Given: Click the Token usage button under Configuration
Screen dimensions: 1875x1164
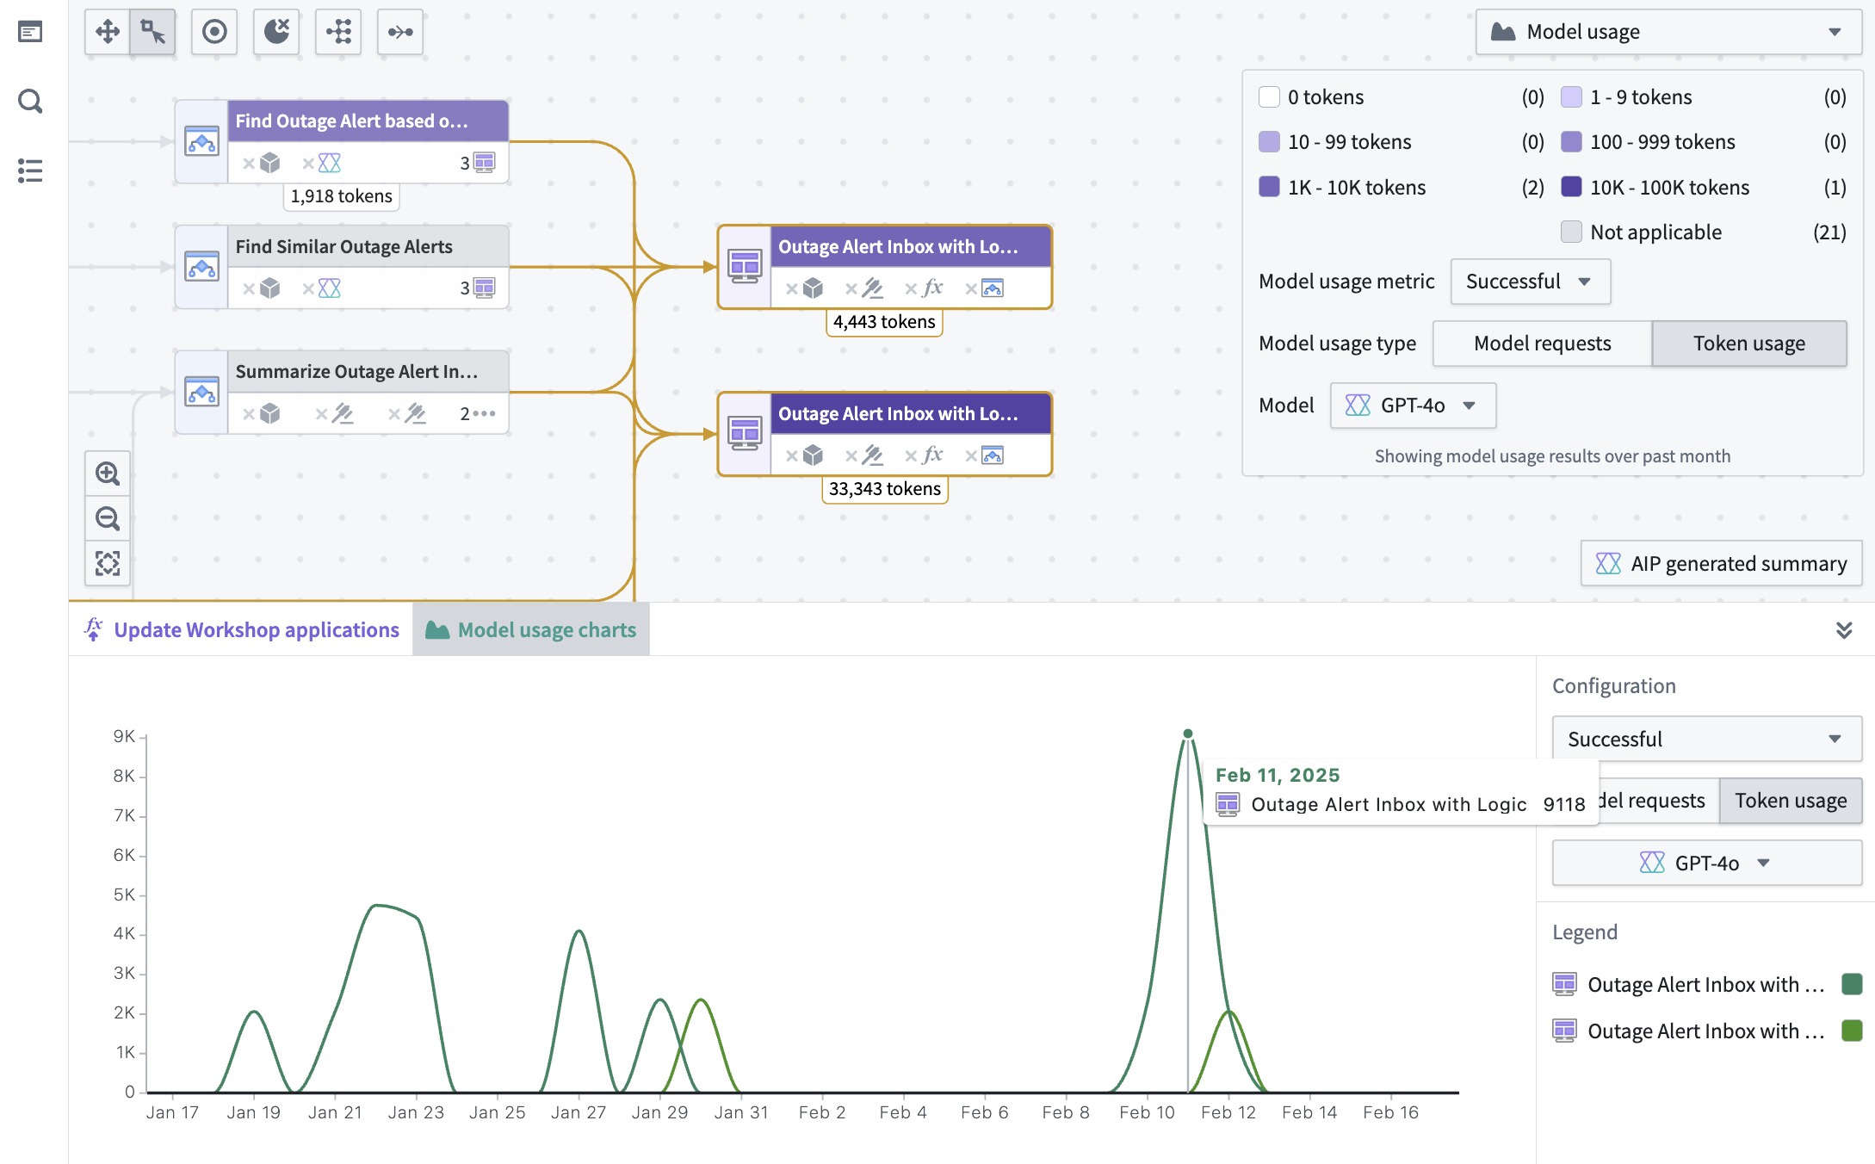Looking at the screenshot, I should click(1790, 800).
